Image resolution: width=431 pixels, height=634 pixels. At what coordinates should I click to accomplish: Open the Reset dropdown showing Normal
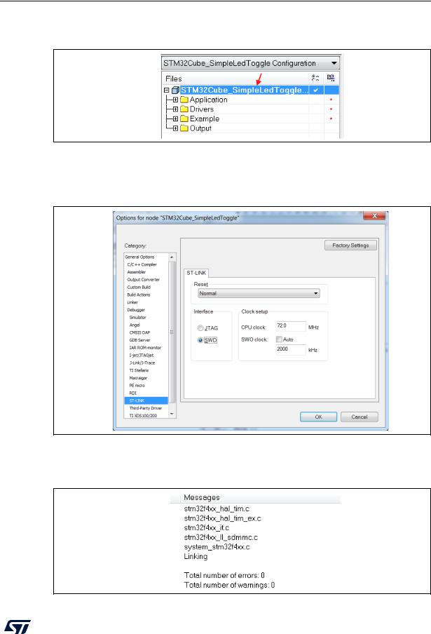[x=259, y=293]
